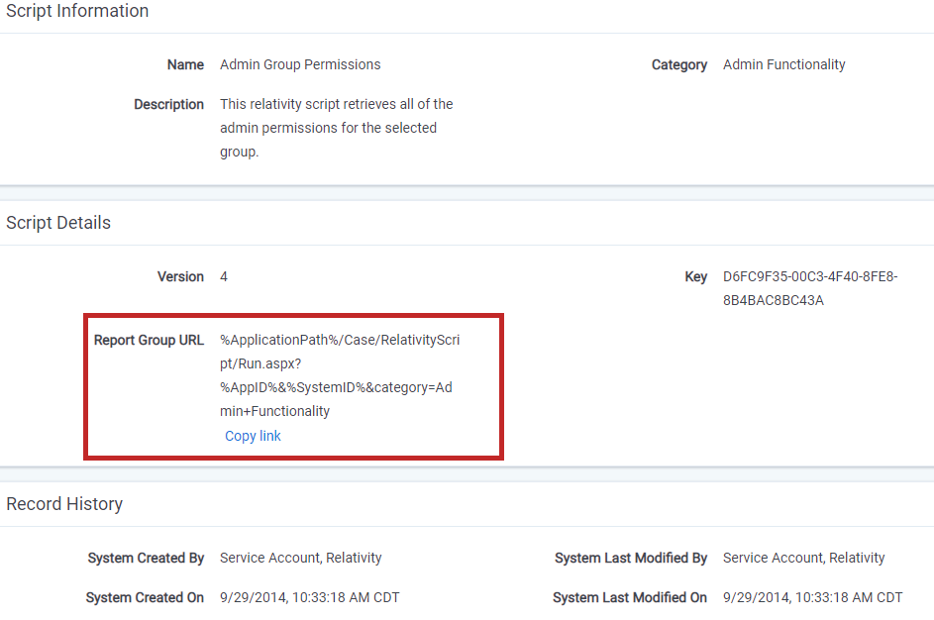Click the name value Admin Group Permissions
Viewport: 934px width, 620px height.
coord(300,64)
